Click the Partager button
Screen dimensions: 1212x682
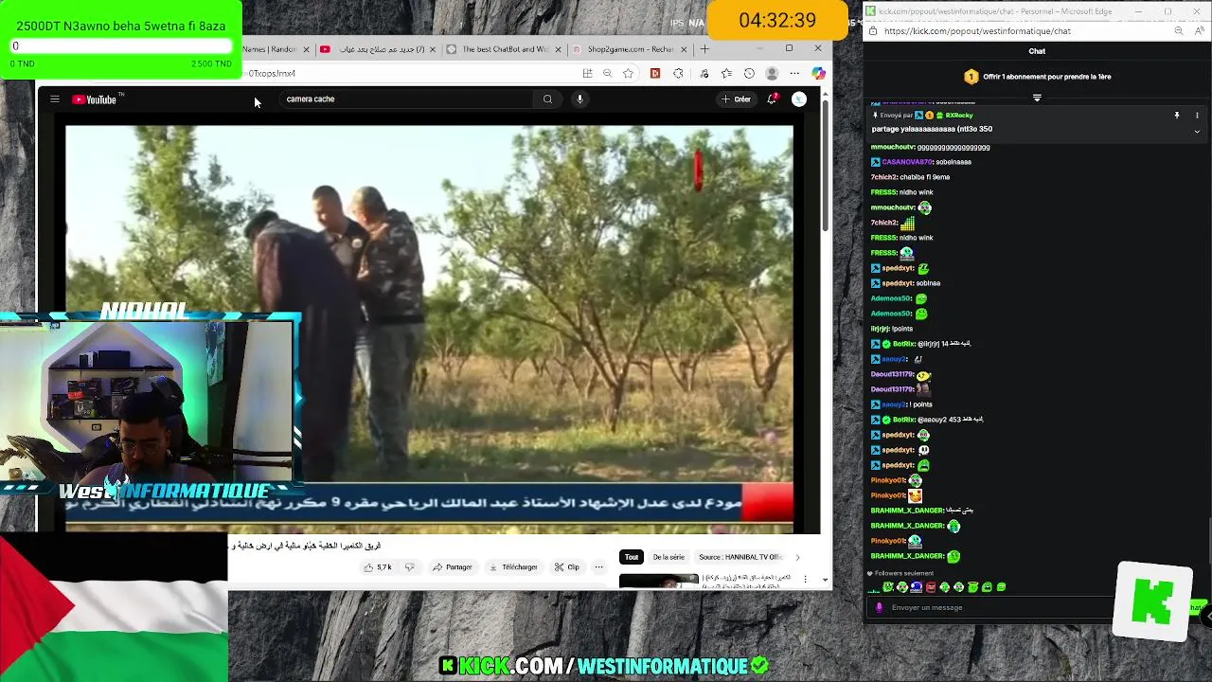point(453,567)
